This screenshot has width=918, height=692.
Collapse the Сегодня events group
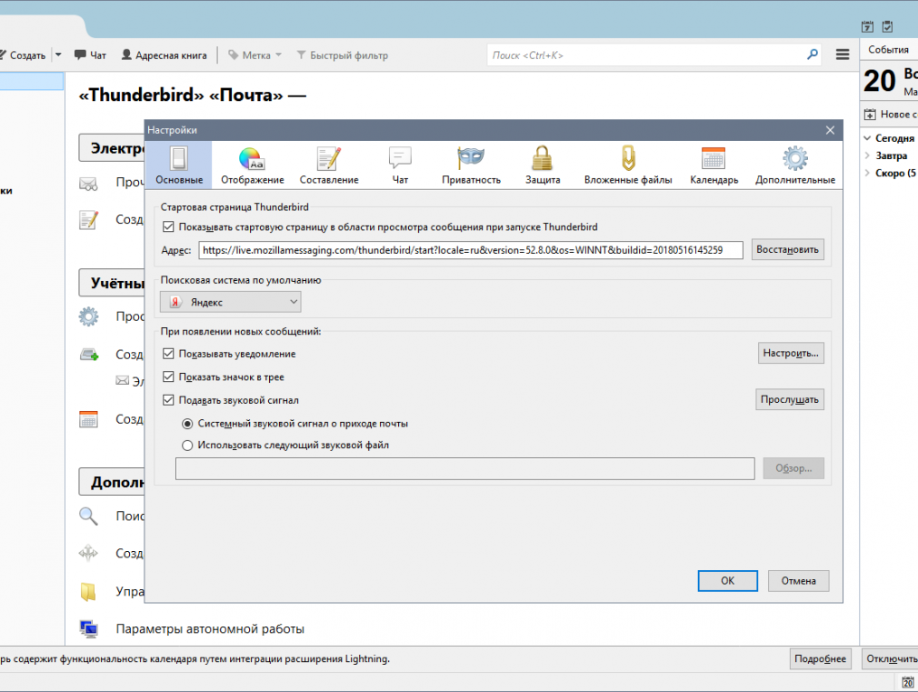[x=868, y=138]
